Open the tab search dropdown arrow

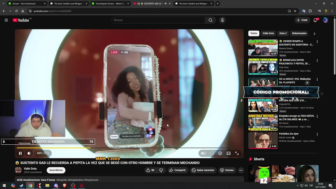point(3,4)
